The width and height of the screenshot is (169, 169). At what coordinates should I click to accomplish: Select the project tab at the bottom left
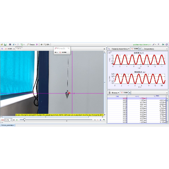point(8,125)
